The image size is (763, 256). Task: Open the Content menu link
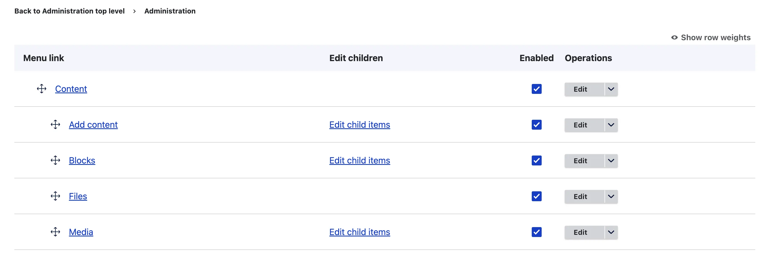(71, 89)
